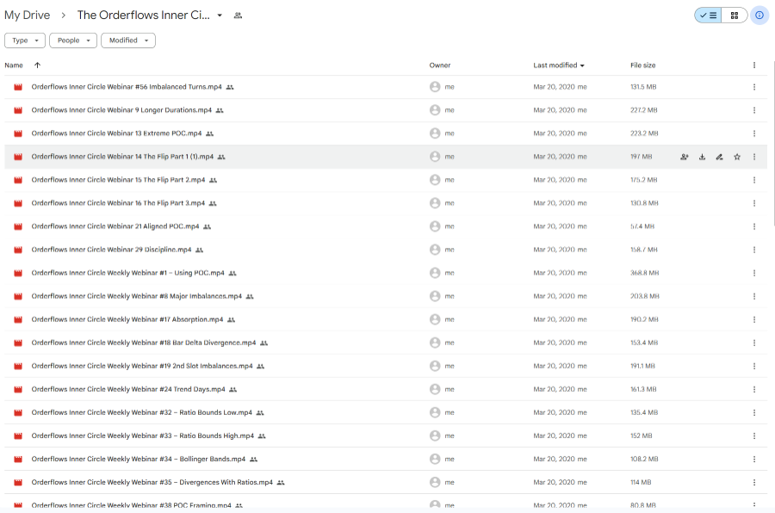Click the shared-folder people icon beside the folder title
The height and width of the screenshot is (513, 775).
[238, 15]
